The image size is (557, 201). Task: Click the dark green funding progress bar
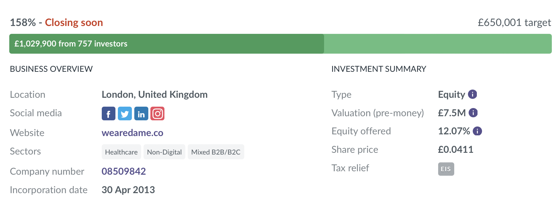[x=166, y=44]
